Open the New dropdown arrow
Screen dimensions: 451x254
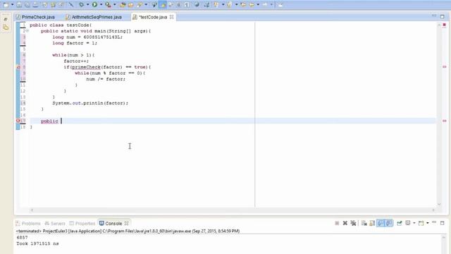click(x=12, y=5)
